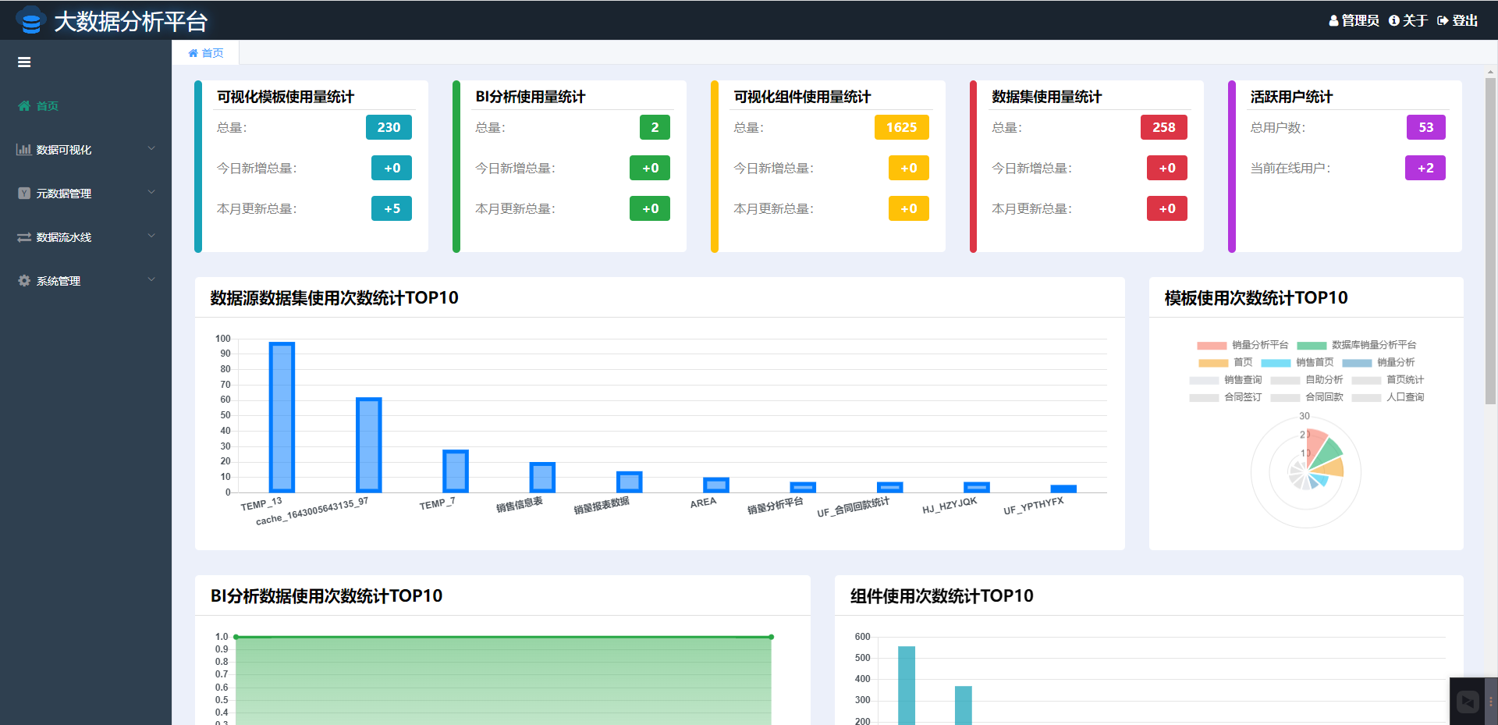Toggle the 销售首页 legend item
Image resolution: width=1498 pixels, height=725 pixels.
1297,362
